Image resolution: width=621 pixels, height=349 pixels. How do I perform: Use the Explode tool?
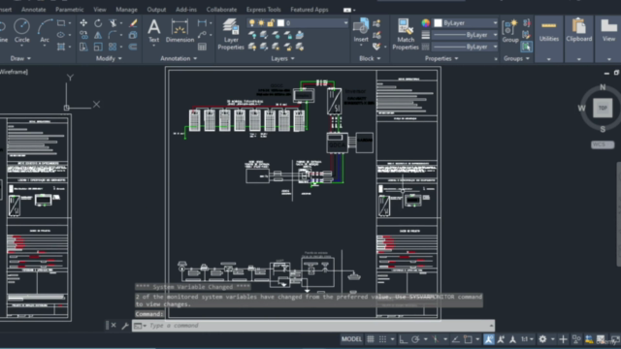(x=133, y=35)
